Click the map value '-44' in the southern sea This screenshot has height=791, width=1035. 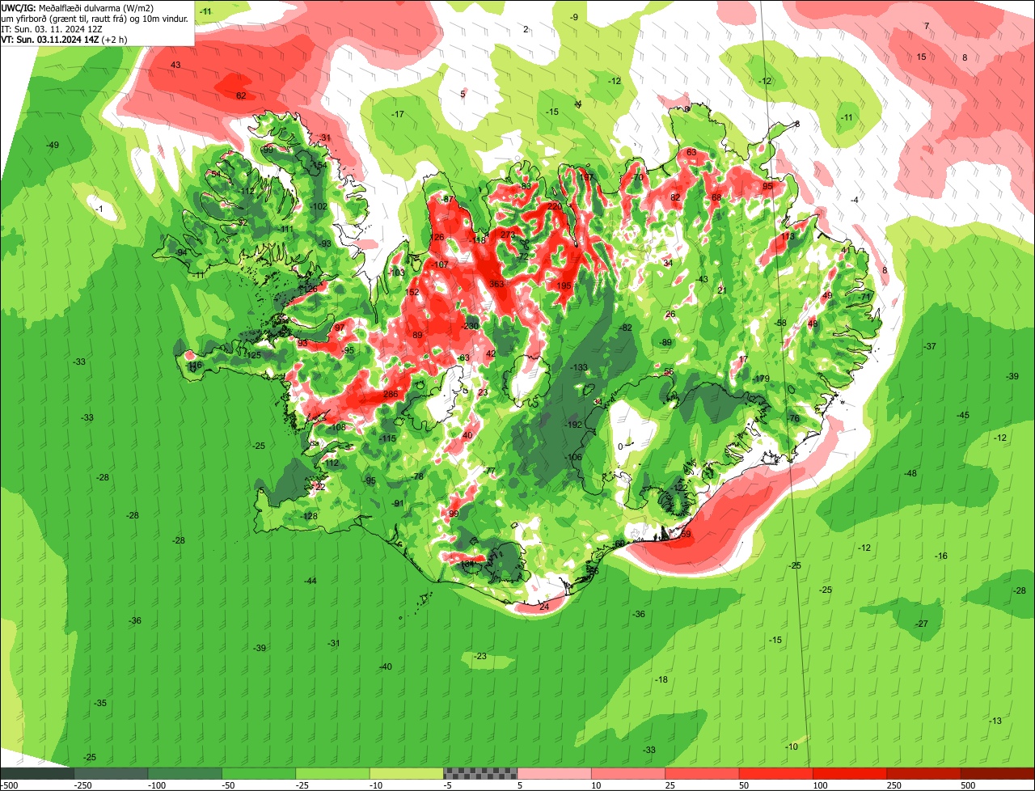[310, 581]
